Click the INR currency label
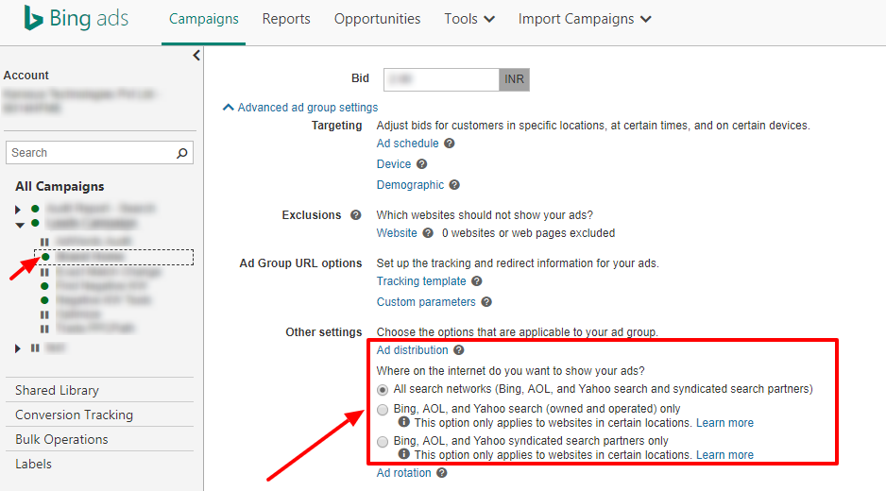 pyautogui.click(x=514, y=79)
